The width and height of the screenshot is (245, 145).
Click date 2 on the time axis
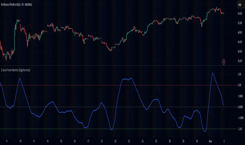click(x=224, y=141)
